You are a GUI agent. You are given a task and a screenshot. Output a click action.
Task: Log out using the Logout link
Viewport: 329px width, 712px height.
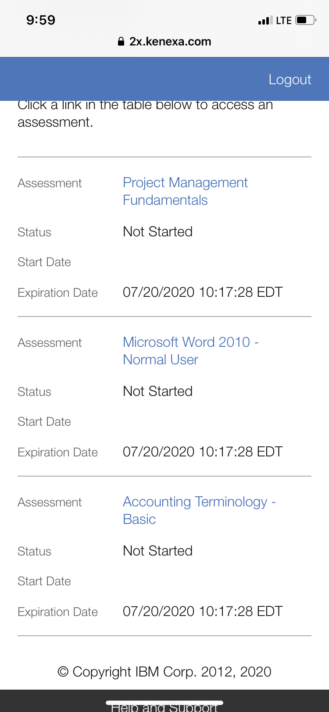[x=290, y=79]
